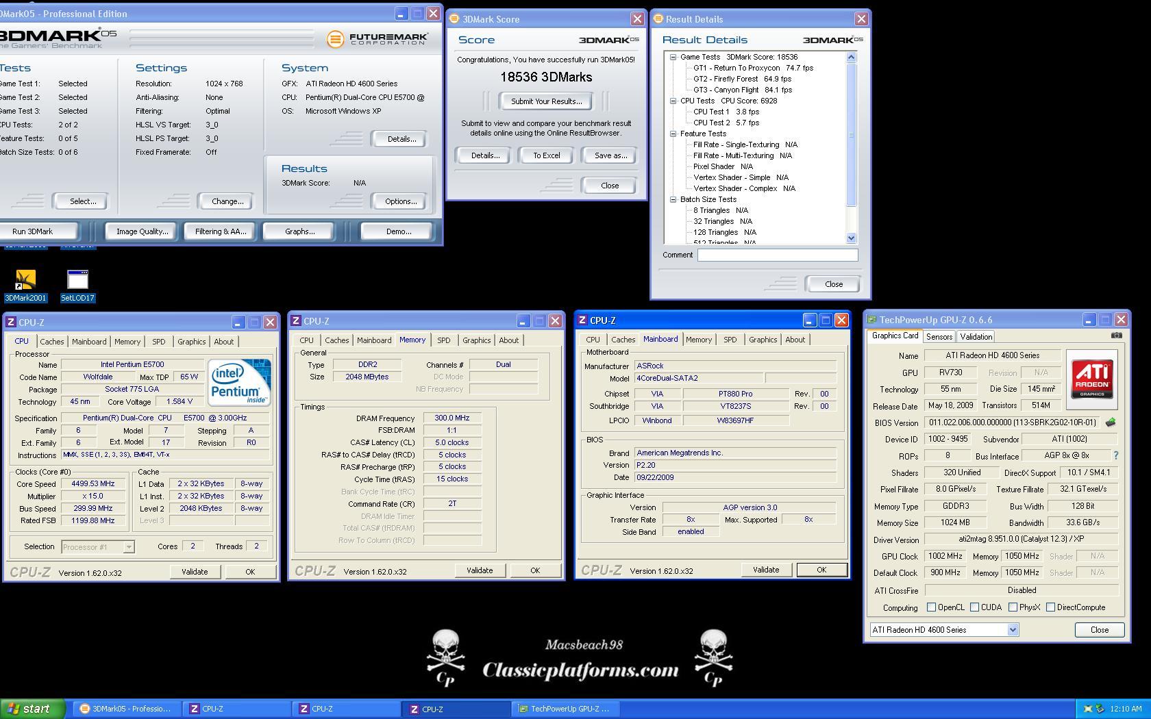The height and width of the screenshot is (719, 1151).
Task: Click Options... button under Results
Action: pyautogui.click(x=400, y=201)
